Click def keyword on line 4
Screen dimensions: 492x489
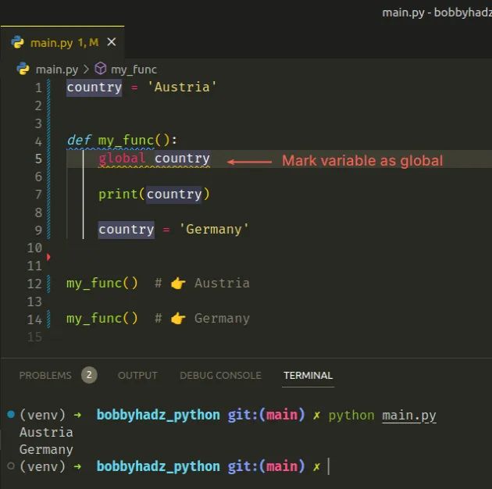pyautogui.click(x=79, y=140)
